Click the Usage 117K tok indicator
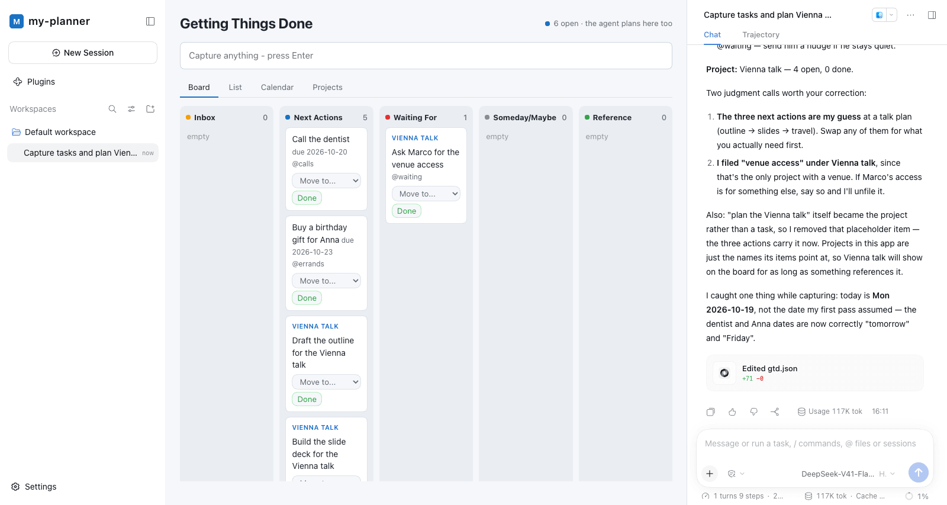The image size is (947, 505). [830, 411]
